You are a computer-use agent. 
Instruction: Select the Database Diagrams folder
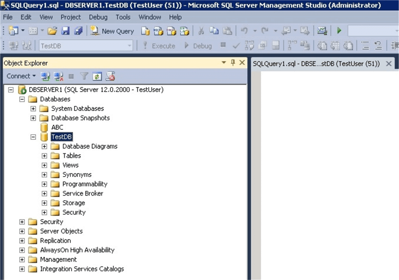[x=90, y=146]
